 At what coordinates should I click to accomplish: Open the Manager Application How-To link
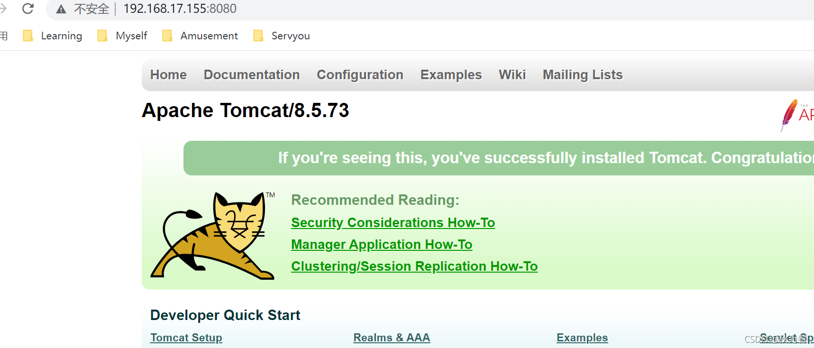tap(382, 245)
